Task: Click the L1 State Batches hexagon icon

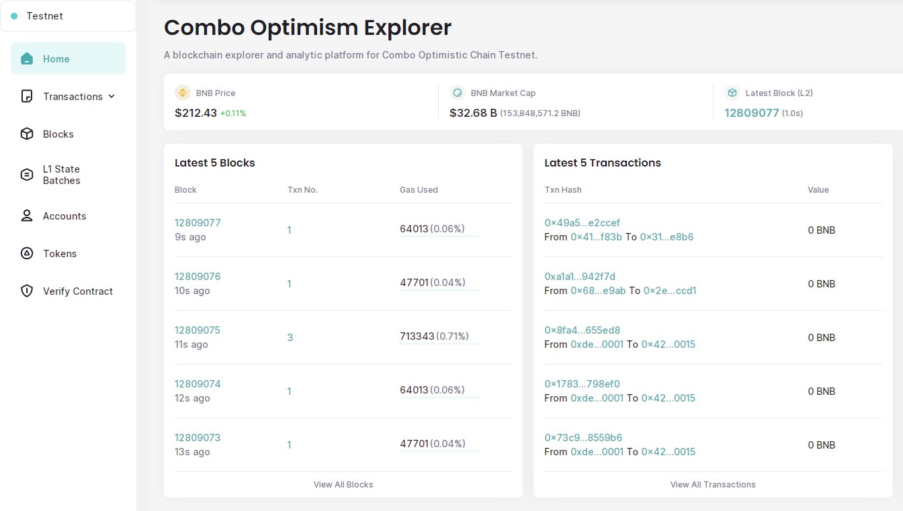Action: tap(27, 175)
